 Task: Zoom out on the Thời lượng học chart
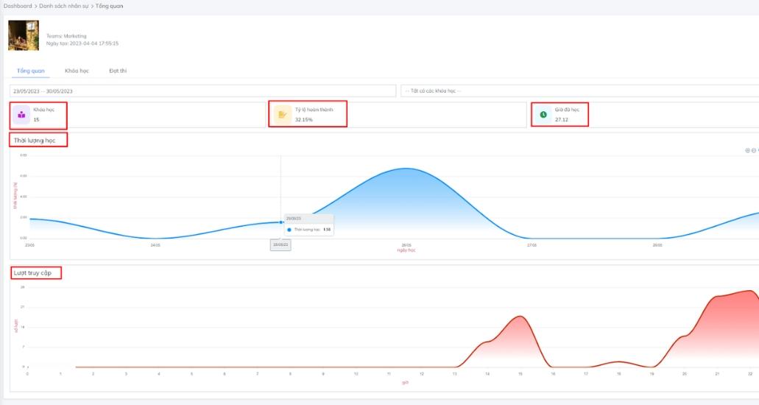pyautogui.click(x=754, y=151)
